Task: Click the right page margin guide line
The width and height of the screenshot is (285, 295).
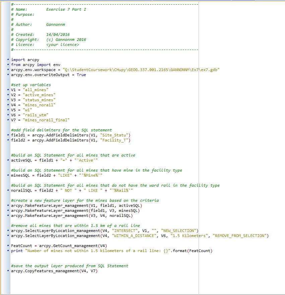Action: click(199, 151)
